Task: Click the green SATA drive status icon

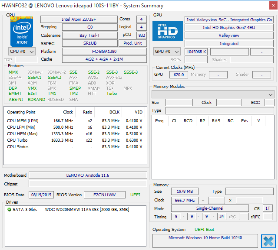Action: coord(9,210)
